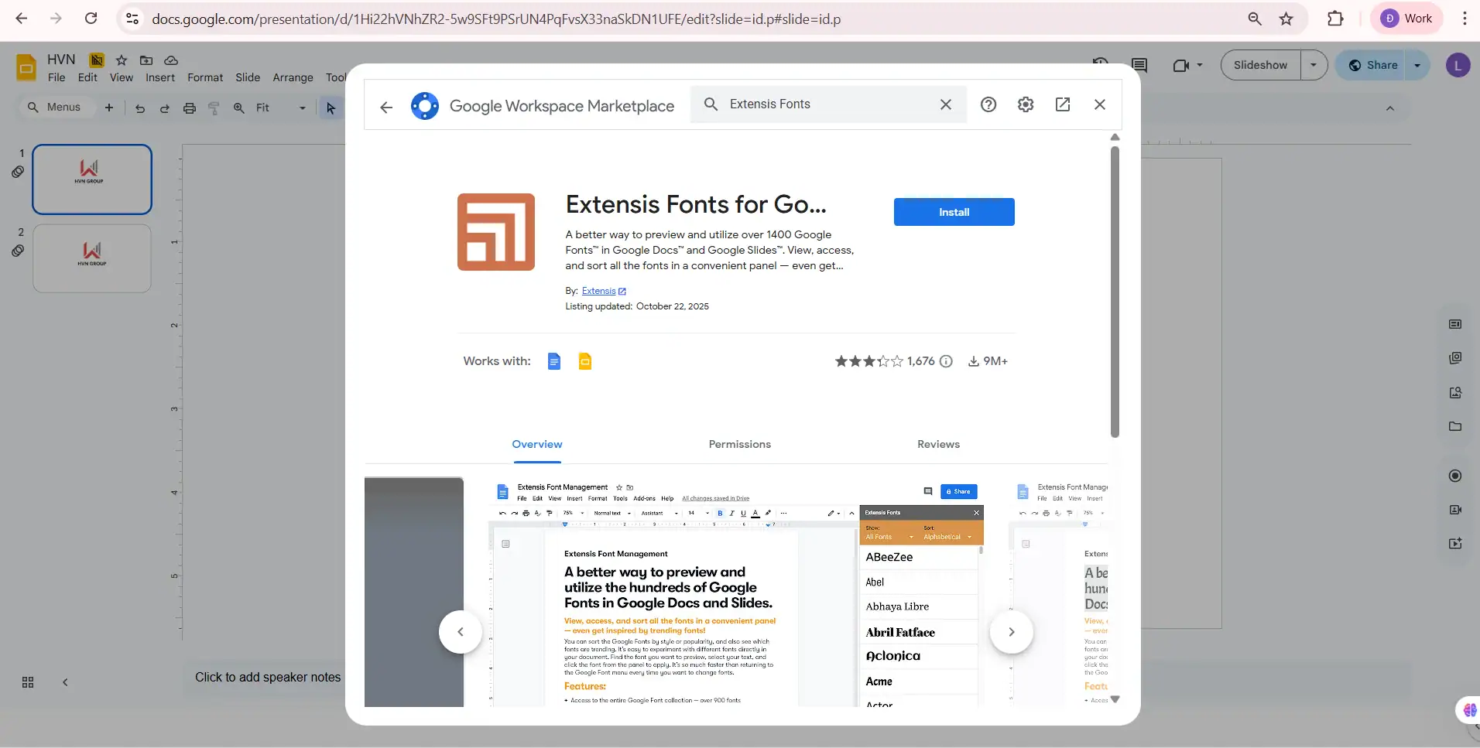This screenshot has height=748, width=1480.
Task: Install Extensis Fonts
Action: pyautogui.click(x=953, y=212)
